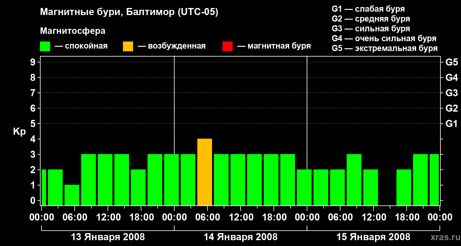The height and width of the screenshot is (246, 461).
Task: Click '06:00' tick label above 13 Января
Action: 75,217
